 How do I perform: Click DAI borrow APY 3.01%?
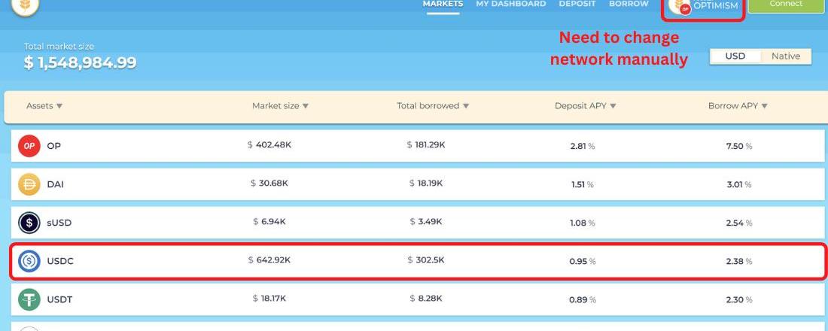click(x=739, y=185)
